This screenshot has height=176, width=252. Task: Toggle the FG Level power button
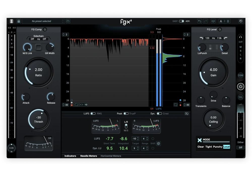pos(220,29)
